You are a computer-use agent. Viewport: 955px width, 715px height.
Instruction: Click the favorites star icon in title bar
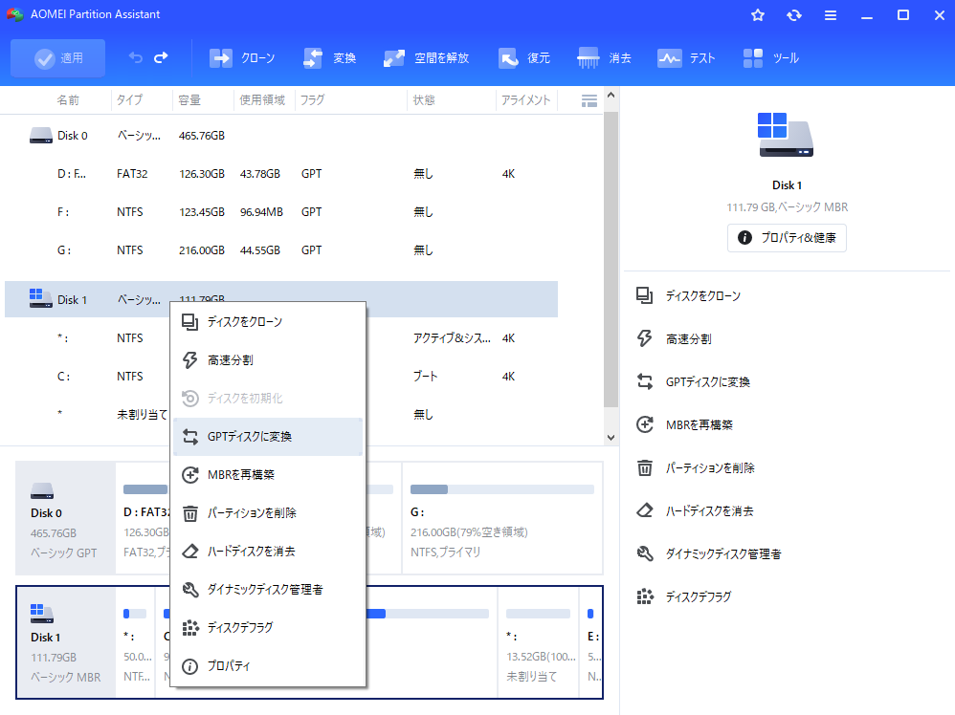click(x=758, y=15)
